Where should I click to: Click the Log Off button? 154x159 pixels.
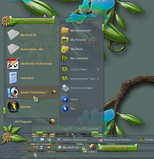click(67, 128)
